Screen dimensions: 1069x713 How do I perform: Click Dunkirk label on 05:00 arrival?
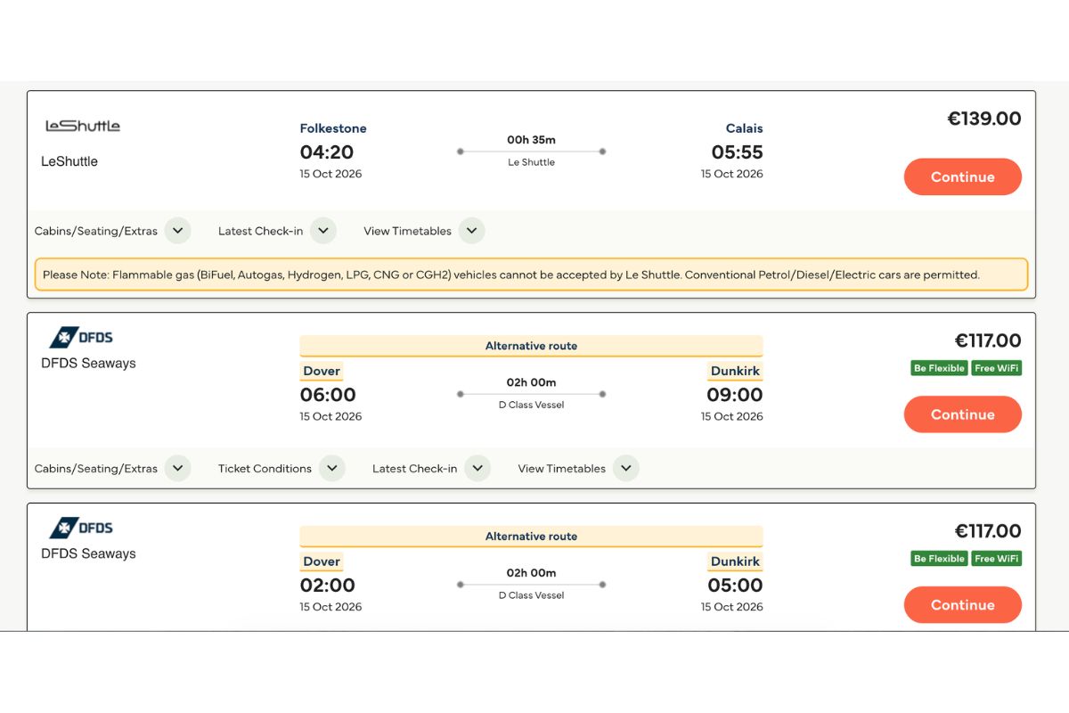[735, 562]
